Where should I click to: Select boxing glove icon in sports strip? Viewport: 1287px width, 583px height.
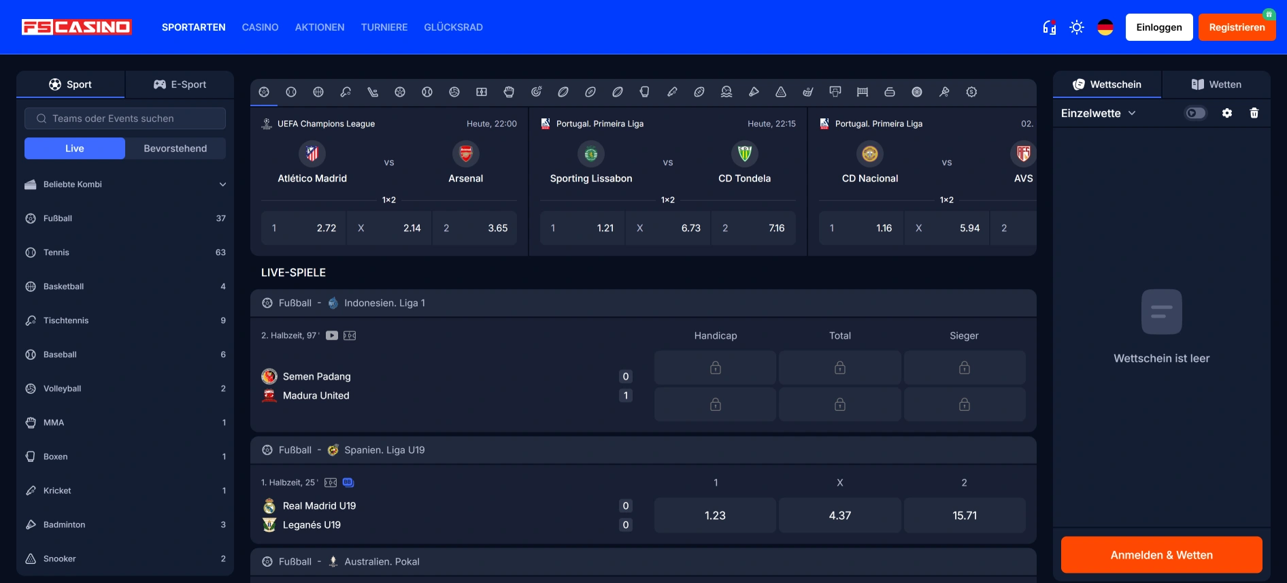click(x=645, y=92)
